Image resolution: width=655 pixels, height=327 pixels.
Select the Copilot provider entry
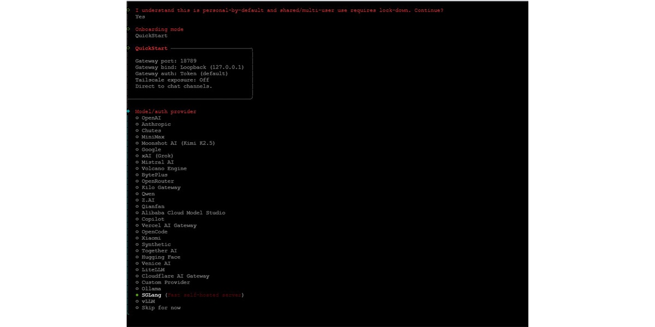click(x=152, y=219)
